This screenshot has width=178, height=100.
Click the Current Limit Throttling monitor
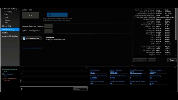[119, 82]
